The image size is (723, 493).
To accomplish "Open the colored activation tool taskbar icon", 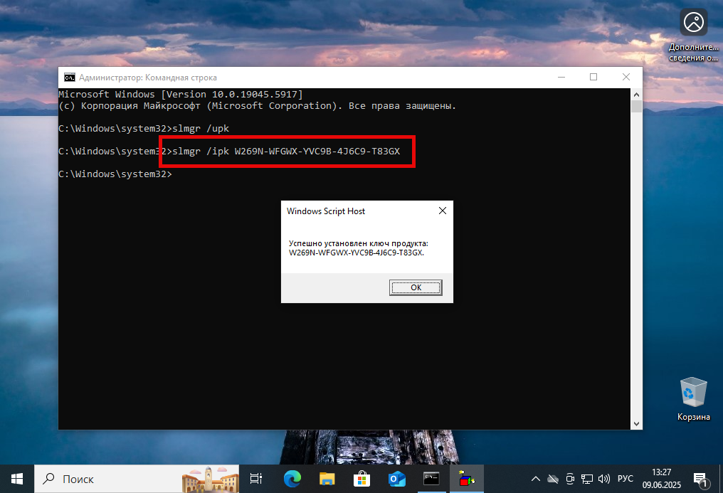I will pyautogui.click(x=465, y=479).
